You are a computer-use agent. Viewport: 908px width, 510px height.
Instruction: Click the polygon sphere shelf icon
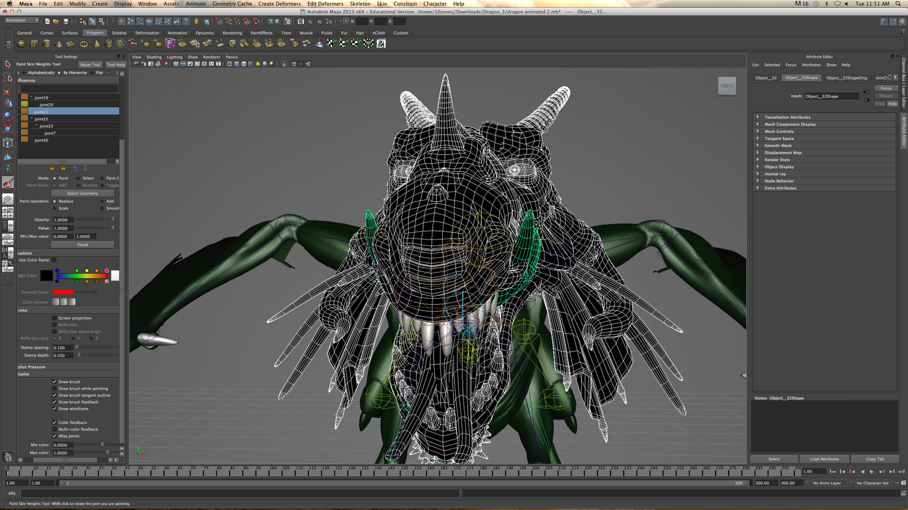tap(22, 44)
